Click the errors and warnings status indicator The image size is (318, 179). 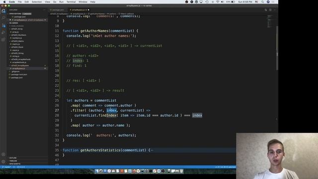coord(21,167)
